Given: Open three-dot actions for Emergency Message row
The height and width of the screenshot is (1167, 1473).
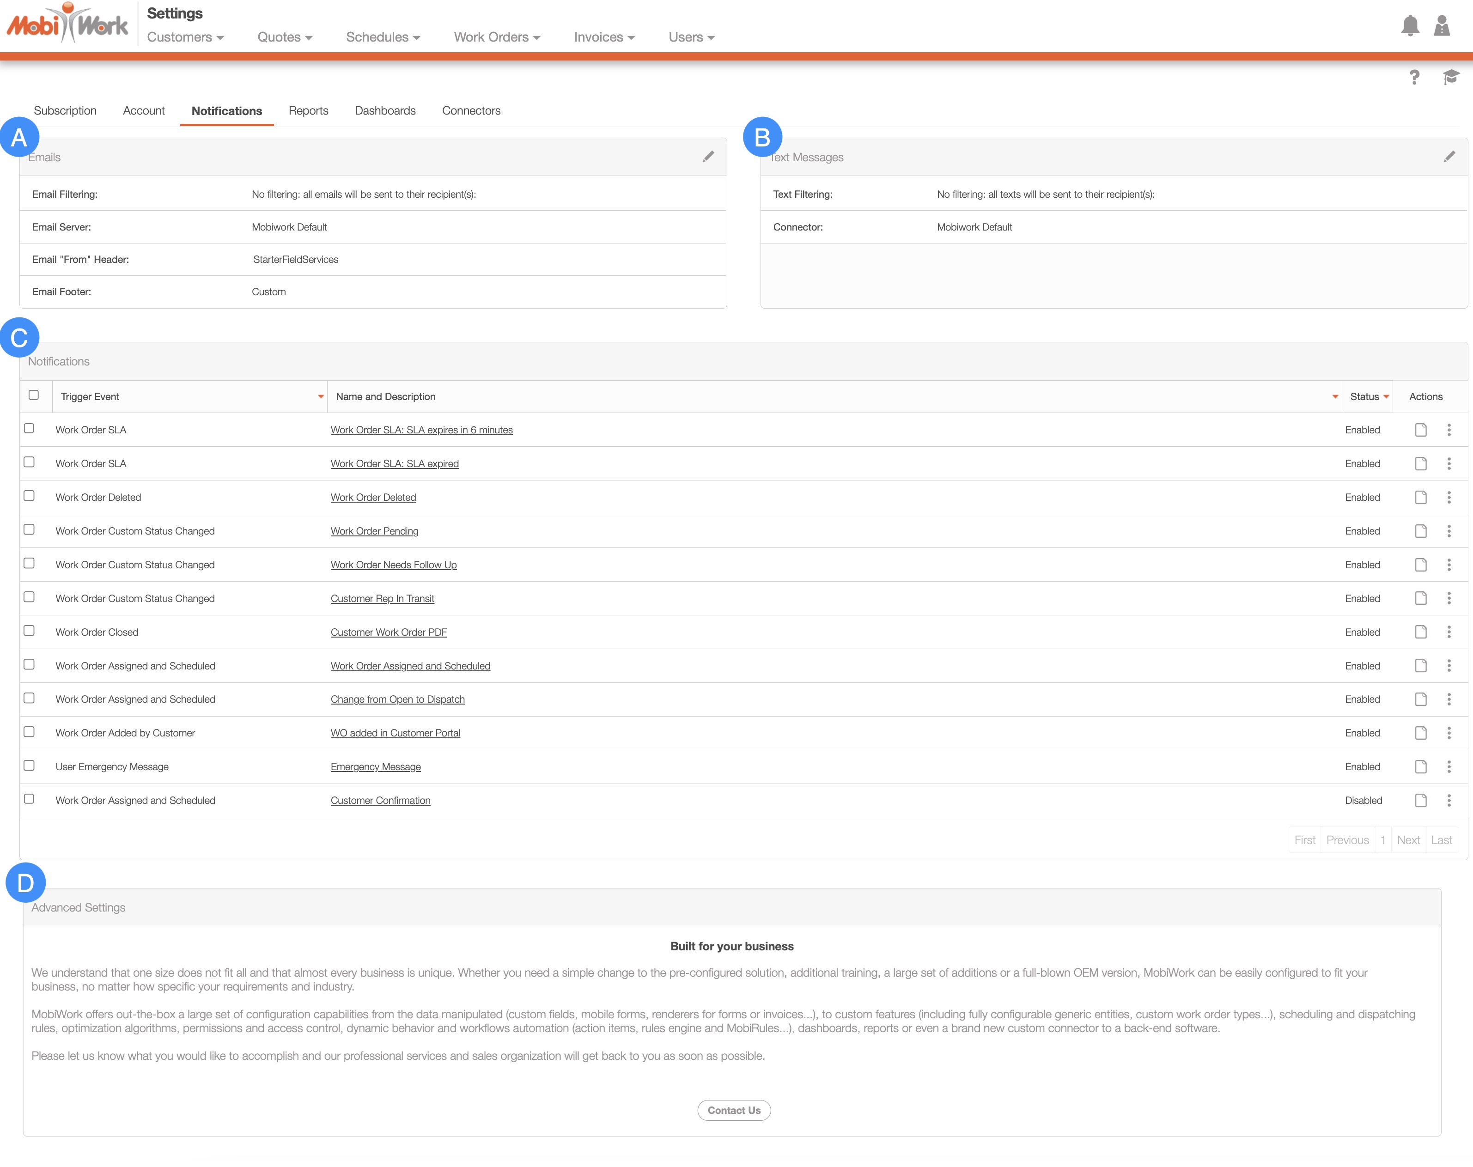Looking at the screenshot, I should click(1449, 766).
